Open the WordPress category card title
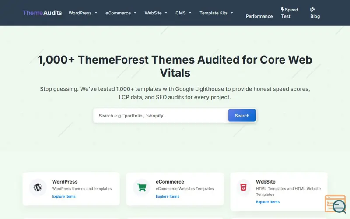This screenshot has width=350, height=219. tap(65, 182)
